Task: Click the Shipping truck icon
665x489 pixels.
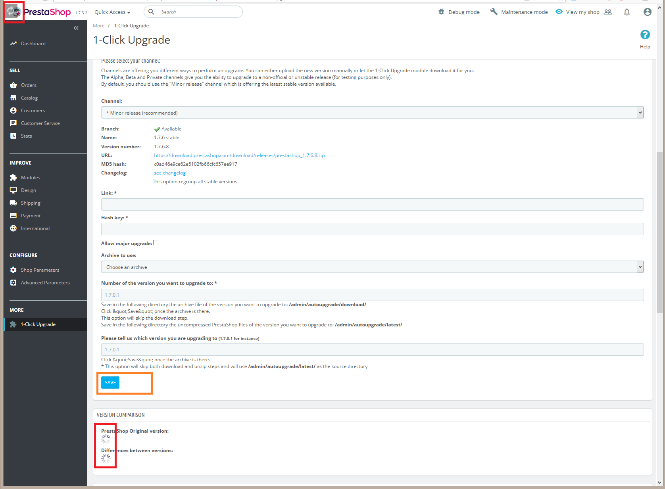Action: tap(13, 203)
